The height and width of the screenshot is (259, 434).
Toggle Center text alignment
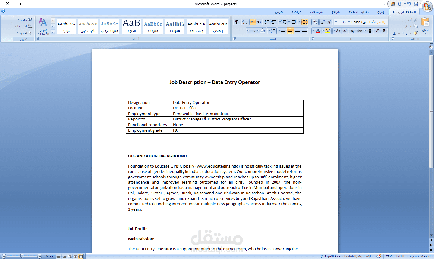click(x=297, y=31)
